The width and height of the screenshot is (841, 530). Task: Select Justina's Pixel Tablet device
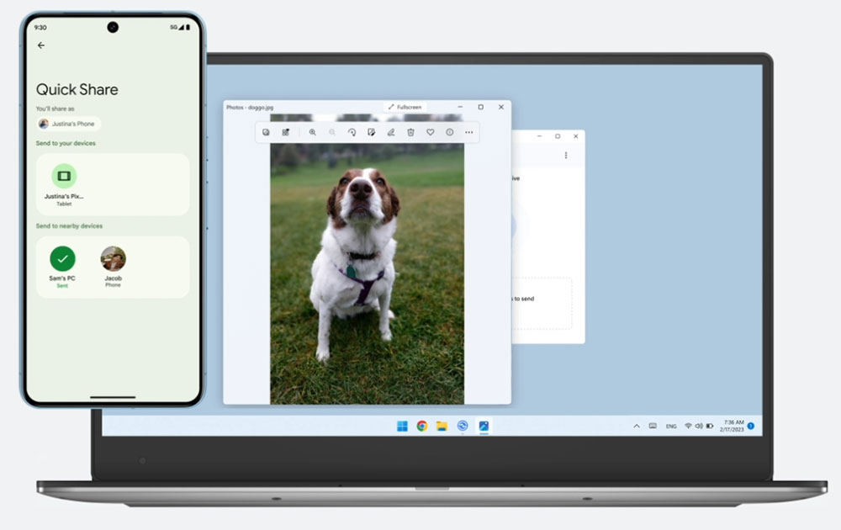[x=64, y=184]
